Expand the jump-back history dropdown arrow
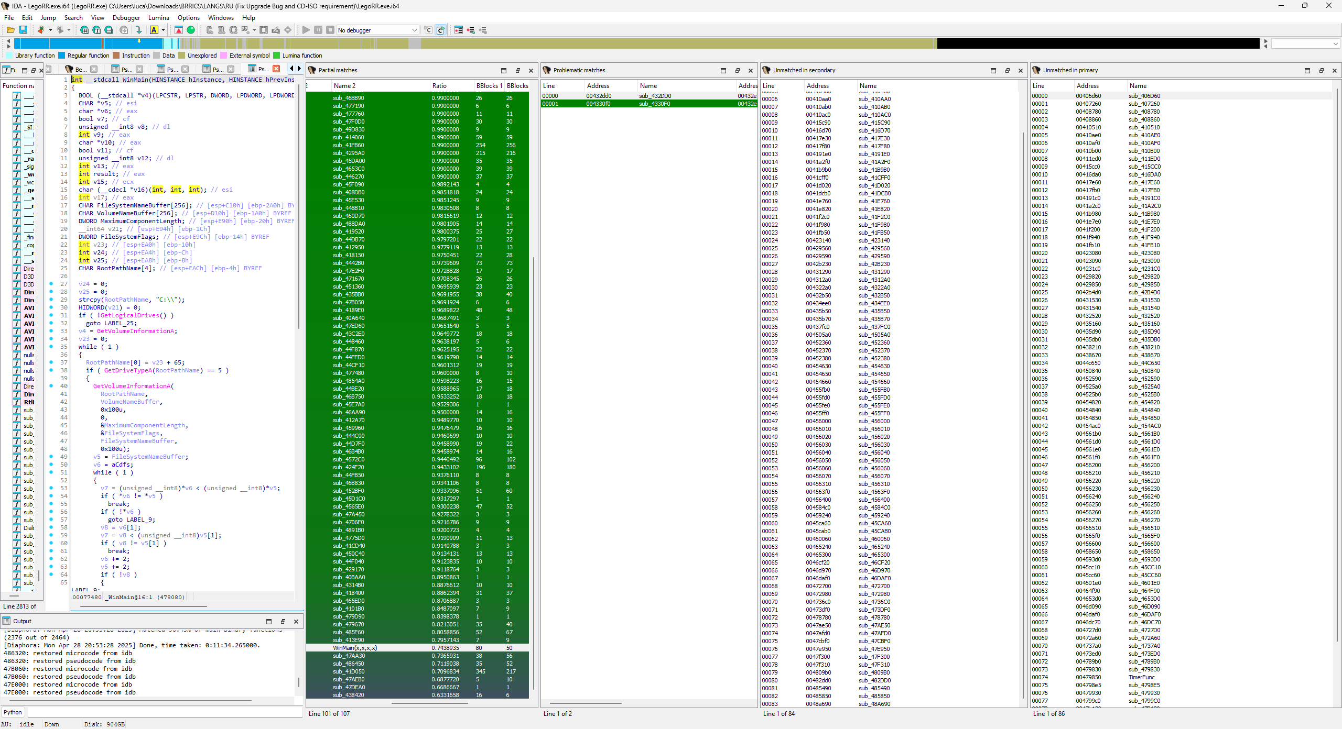 pyautogui.click(x=50, y=30)
